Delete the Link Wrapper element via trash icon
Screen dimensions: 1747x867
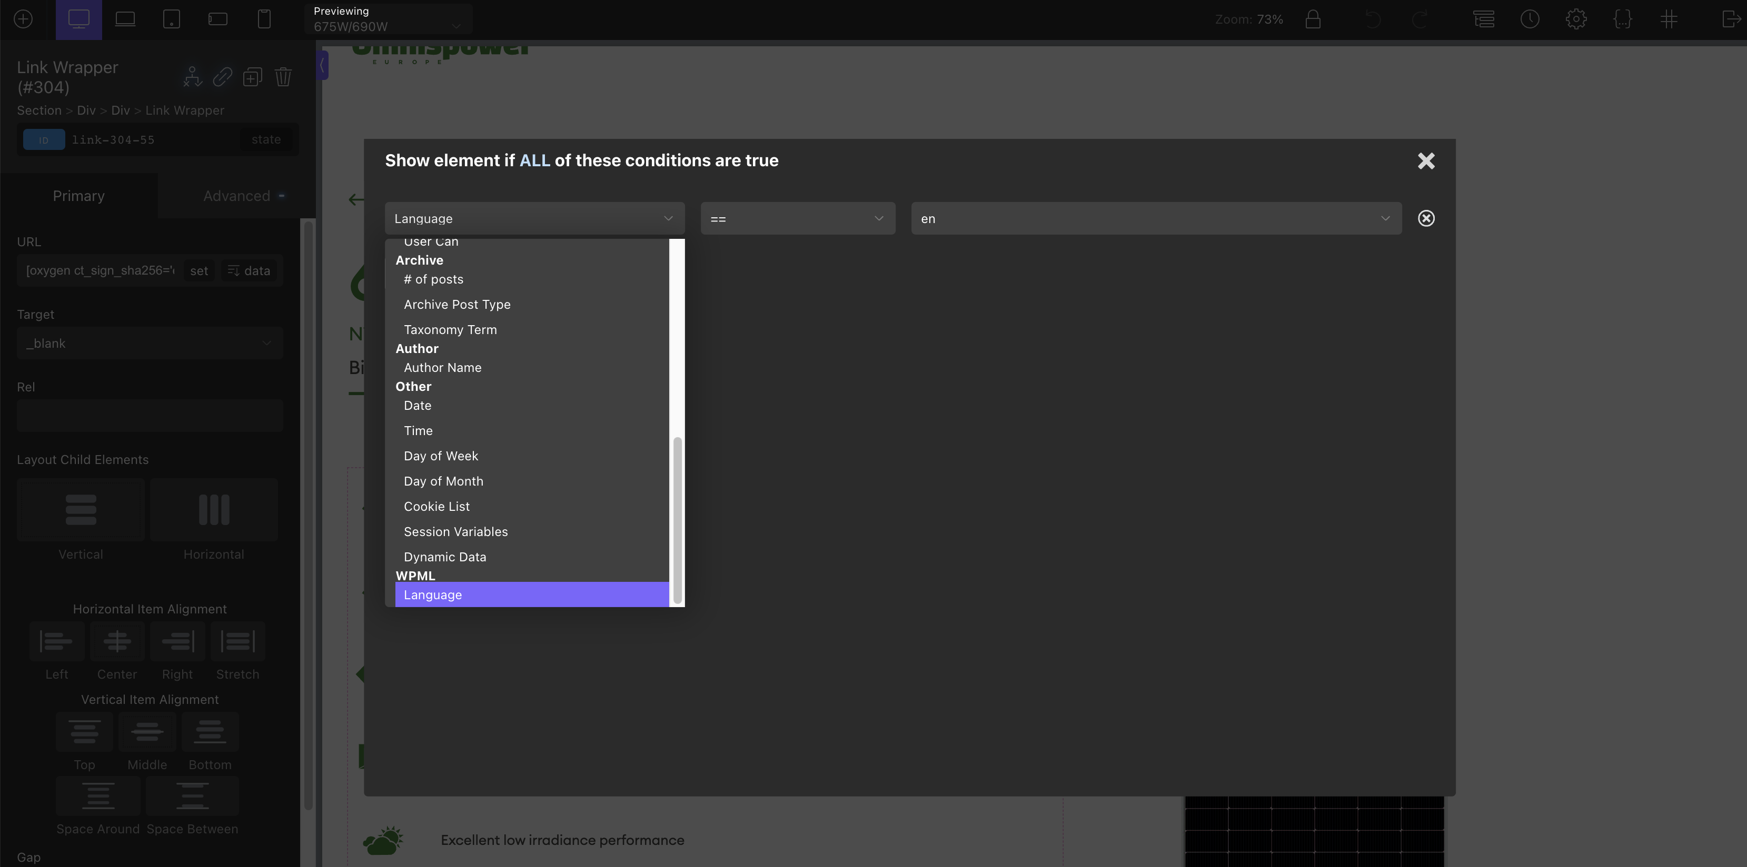tap(283, 77)
